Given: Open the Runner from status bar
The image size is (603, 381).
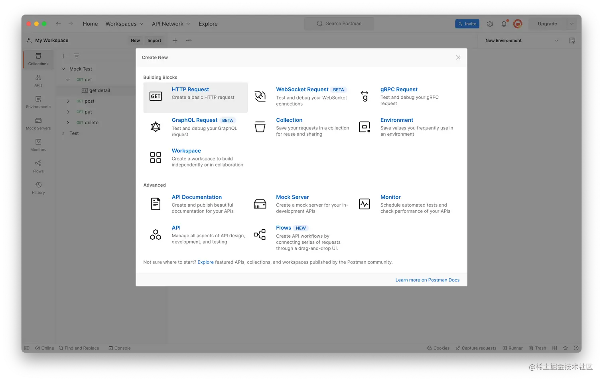Looking at the screenshot, I should point(512,348).
